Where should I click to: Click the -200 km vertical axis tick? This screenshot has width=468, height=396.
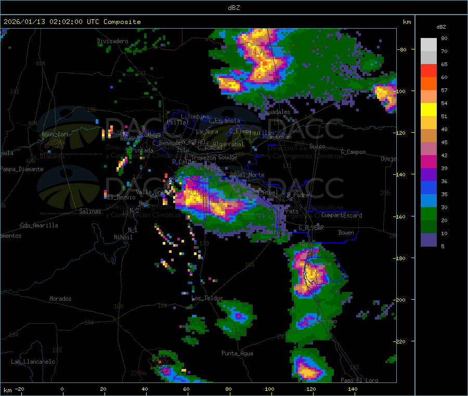pyautogui.click(x=399, y=300)
